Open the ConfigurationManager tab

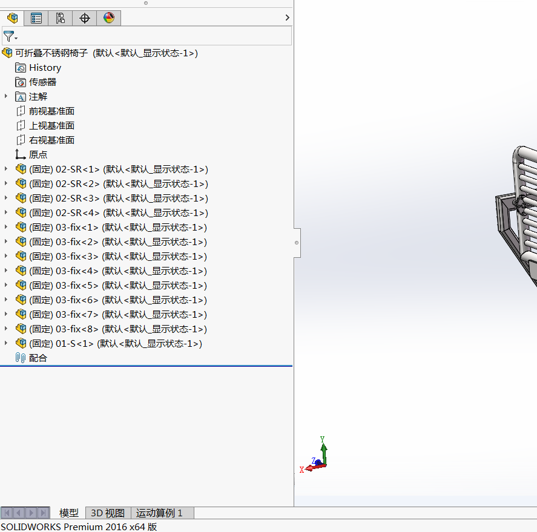coord(61,18)
